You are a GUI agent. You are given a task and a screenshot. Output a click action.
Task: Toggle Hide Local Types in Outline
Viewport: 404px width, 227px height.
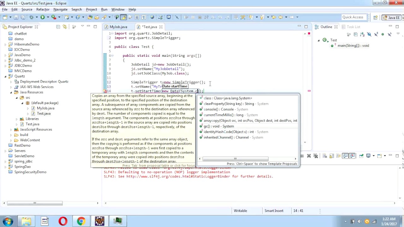point(389,34)
